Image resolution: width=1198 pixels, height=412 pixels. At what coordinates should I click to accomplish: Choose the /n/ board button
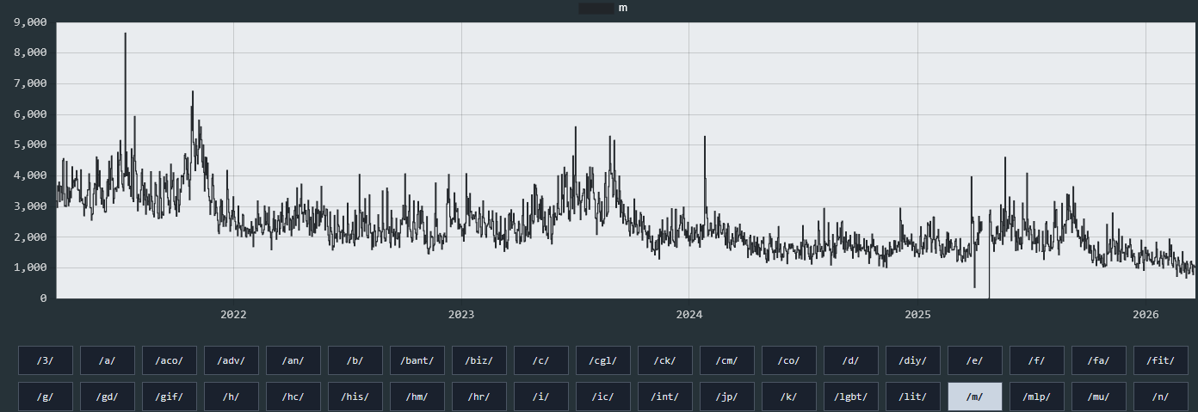click(x=1161, y=397)
